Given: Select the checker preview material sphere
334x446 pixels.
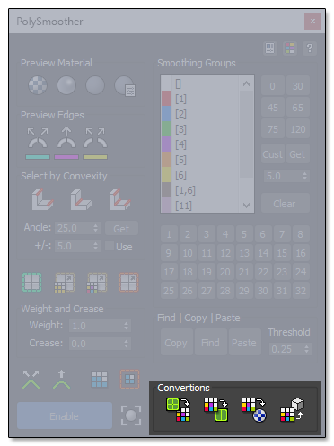Looking at the screenshot, I should click(38, 85).
